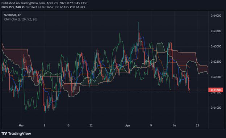Image resolution: width=226 pixels, height=138 pixels.
Task: Click the 15 date label on time axis
Action: [x=68, y=125]
